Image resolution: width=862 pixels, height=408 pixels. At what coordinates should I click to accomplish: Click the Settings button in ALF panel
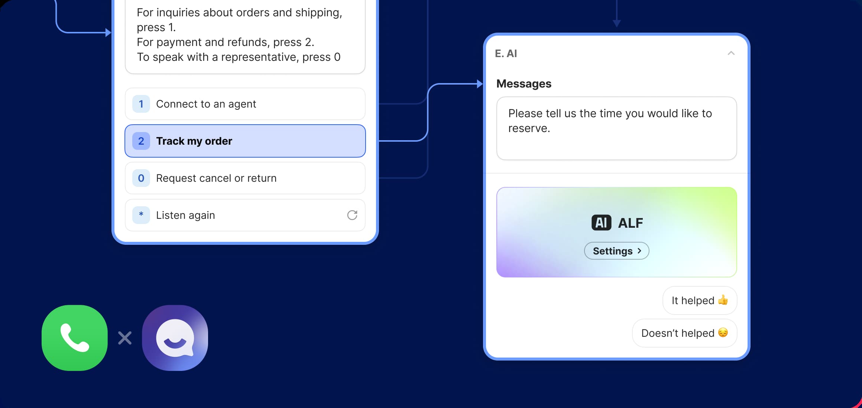click(x=616, y=251)
